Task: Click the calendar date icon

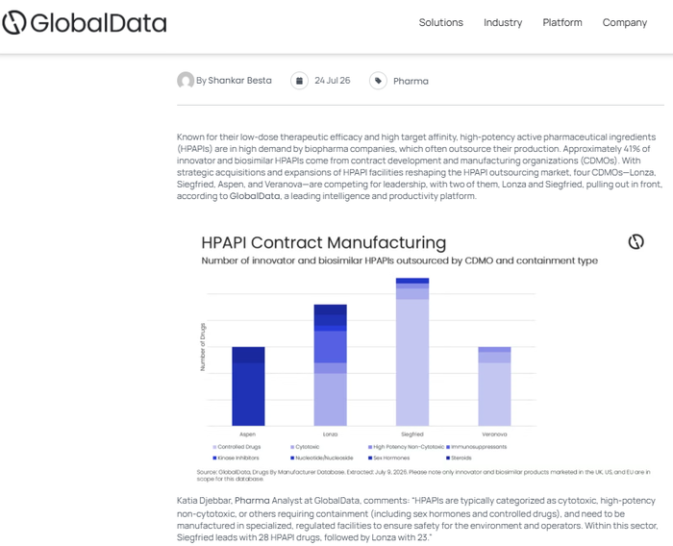Action: click(x=299, y=81)
